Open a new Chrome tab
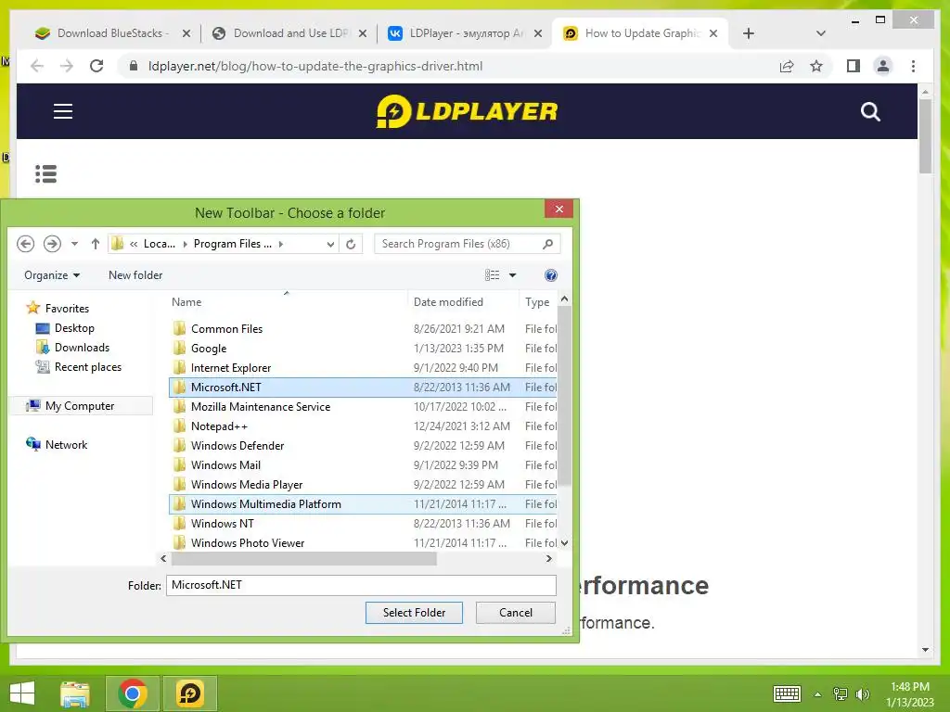Viewport: 950px width, 712px height. pos(749,33)
